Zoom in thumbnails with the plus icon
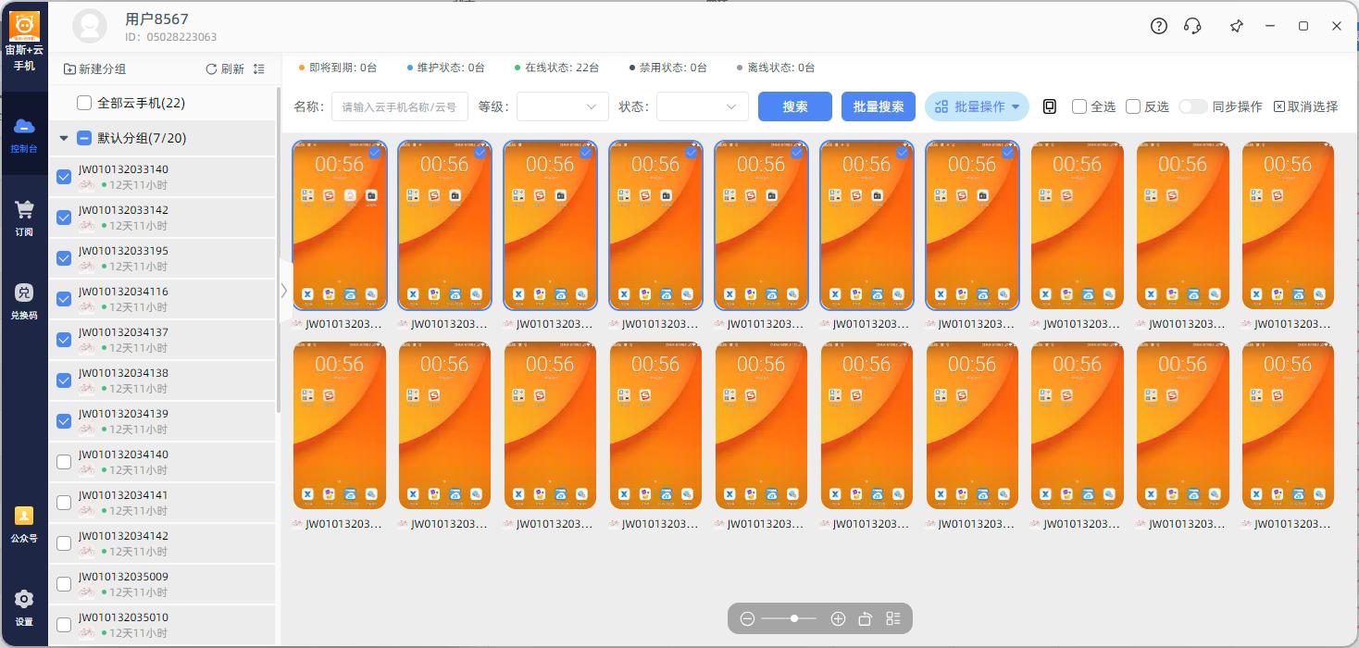Screen dimensions: 1359x648 838,618
